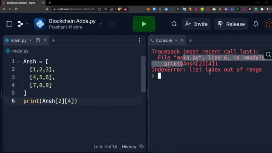This screenshot has width=272, height=153.
Task: Open the MetaMask fox extension
Action: [x=148, y=9]
